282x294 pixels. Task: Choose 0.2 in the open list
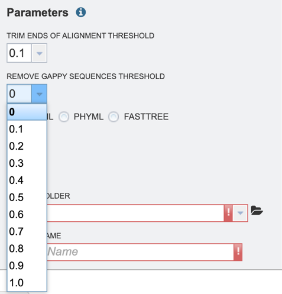pos(27,146)
